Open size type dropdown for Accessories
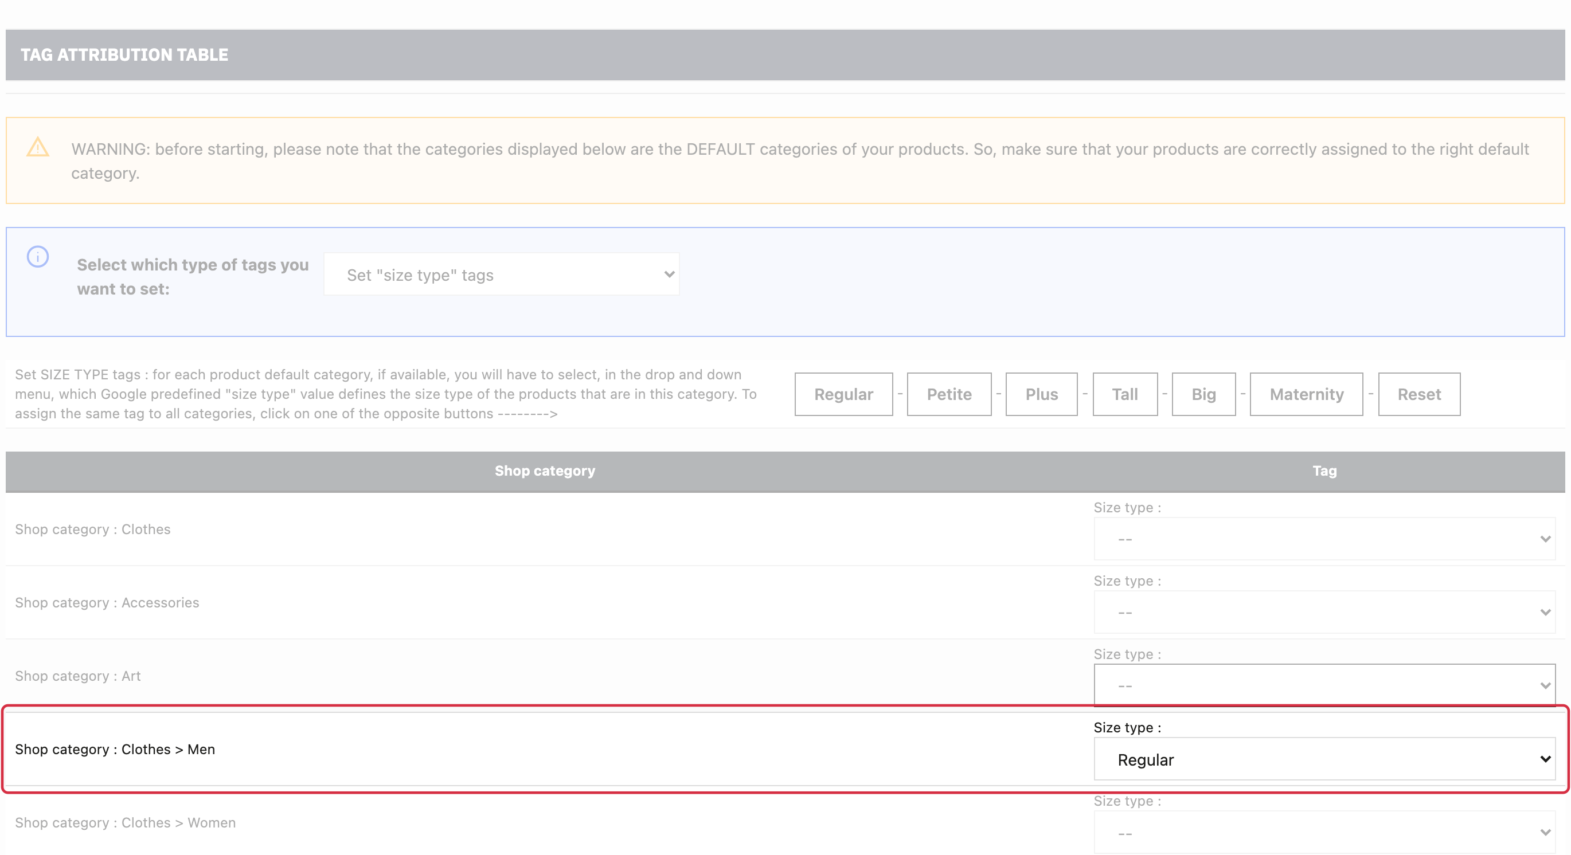1571x855 pixels. pos(1324,613)
